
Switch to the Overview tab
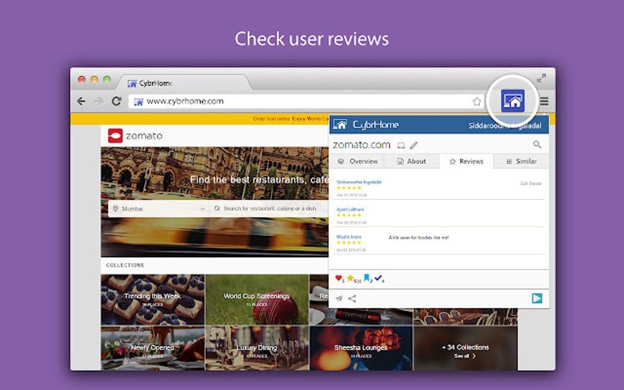pyautogui.click(x=357, y=161)
